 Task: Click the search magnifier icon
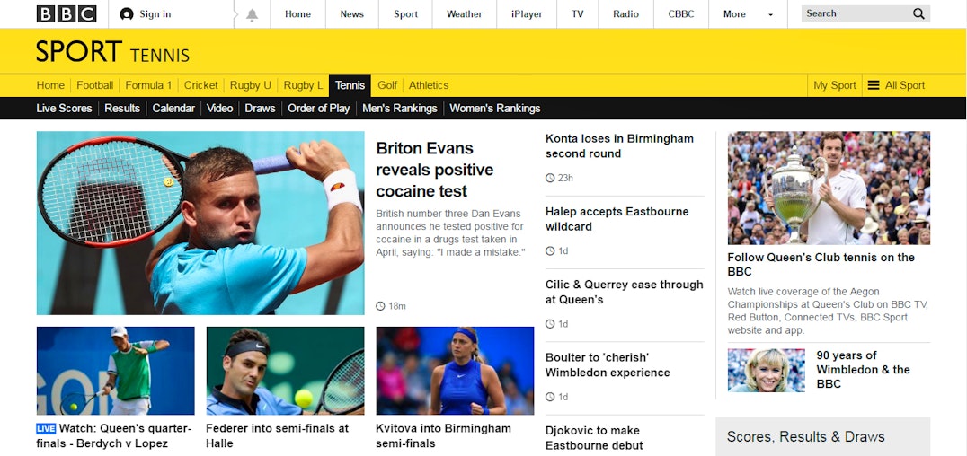tap(918, 13)
